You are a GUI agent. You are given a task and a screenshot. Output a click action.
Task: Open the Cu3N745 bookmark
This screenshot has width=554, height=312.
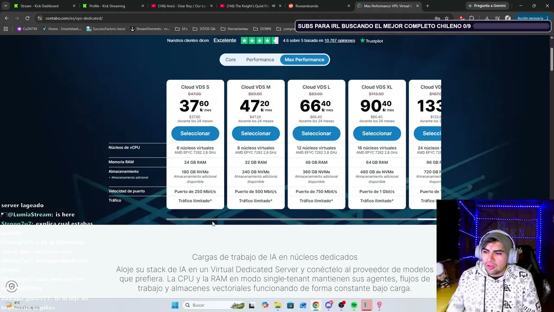(27, 29)
